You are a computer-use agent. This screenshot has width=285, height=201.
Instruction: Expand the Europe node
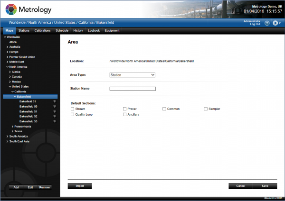8,52
